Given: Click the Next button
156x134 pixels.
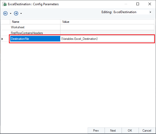Looking at the screenshot, I should (113, 131).
